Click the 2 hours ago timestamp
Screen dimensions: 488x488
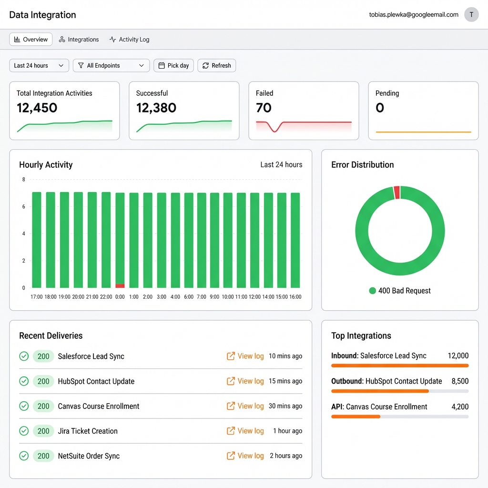click(x=286, y=456)
